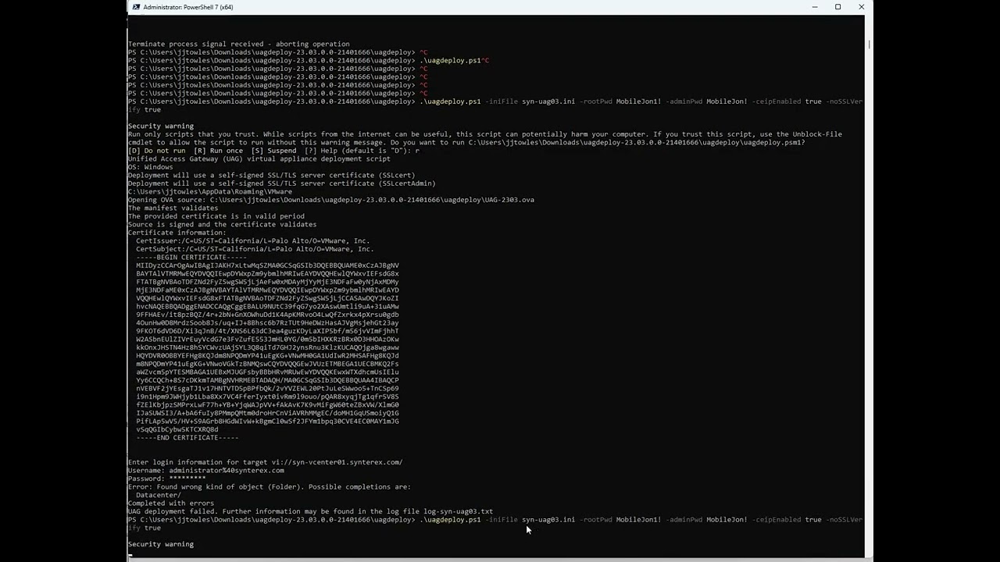Click 'Terminate process signal received - aborting operation' line

click(x=238, y=44)
